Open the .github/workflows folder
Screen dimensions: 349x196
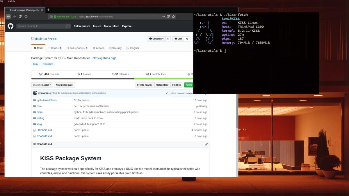pyautogui.click(x=47, y=100)
